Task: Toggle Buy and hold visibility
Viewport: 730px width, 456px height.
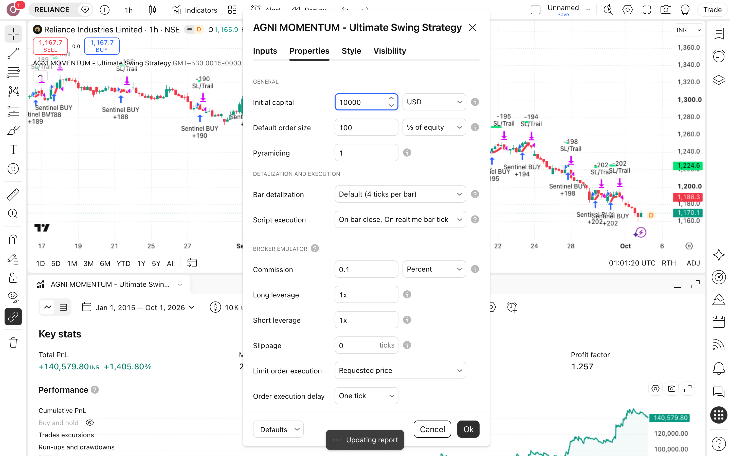Action: (89, 423)
